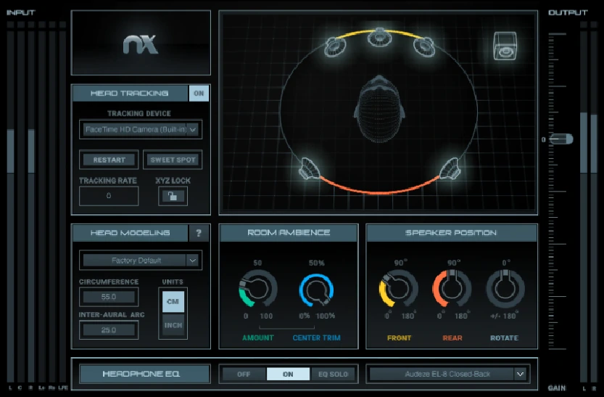This screenshot has height=397, width=604.
Task: Click the amount value 50 readout
Action: pyautogui.click(x=257, y=263)
